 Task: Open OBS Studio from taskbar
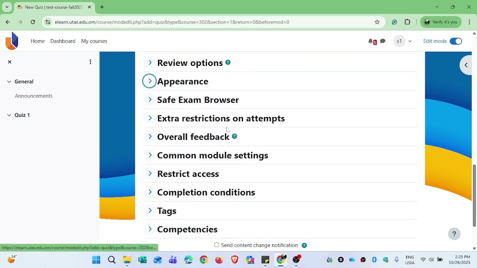click(296, 260)
